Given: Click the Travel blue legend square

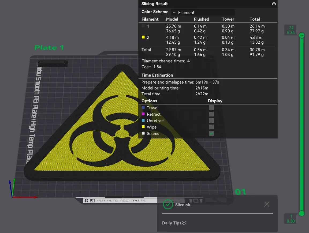Looking at the screenshot, I should click(143, 108).
